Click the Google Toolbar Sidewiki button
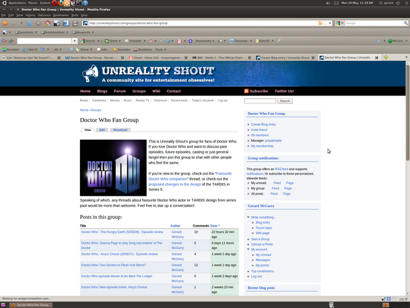410x308 pixels. click(x=133, y=41)
